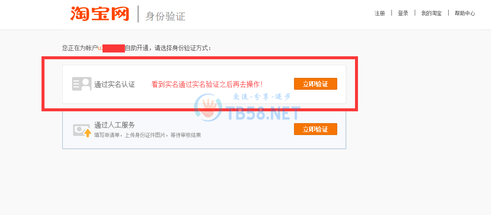Click the manual service option panel
This screenshot has width=491, height=215.
[204, 129]
